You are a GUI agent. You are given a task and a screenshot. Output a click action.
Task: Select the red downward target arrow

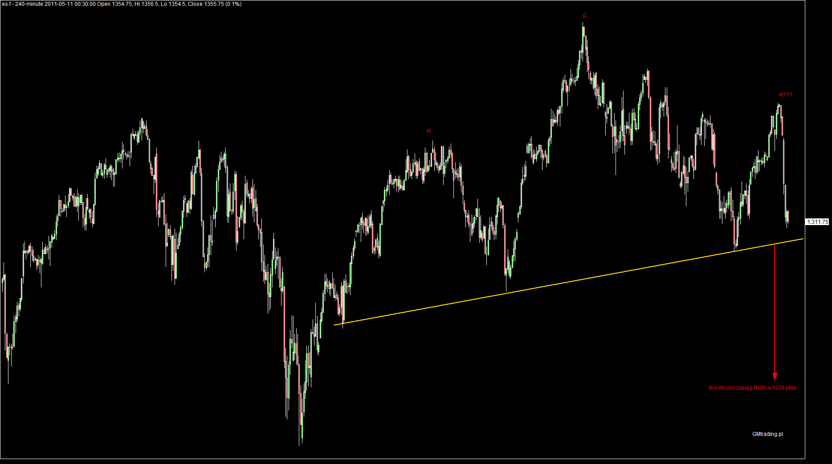click(x=775, y=312)
